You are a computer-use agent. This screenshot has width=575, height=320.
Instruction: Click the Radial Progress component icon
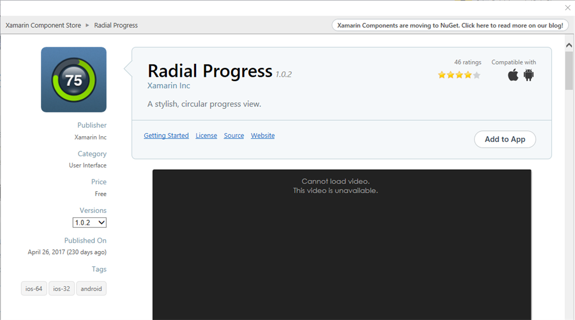coord(74,80)
